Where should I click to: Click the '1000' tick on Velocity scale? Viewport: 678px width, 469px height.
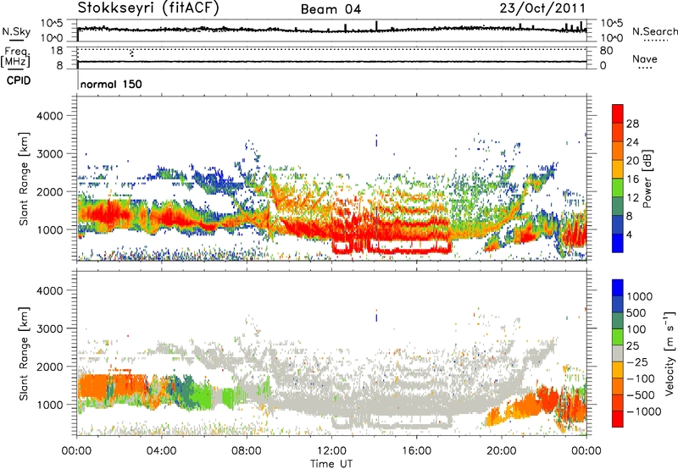(x=640, y=296)
